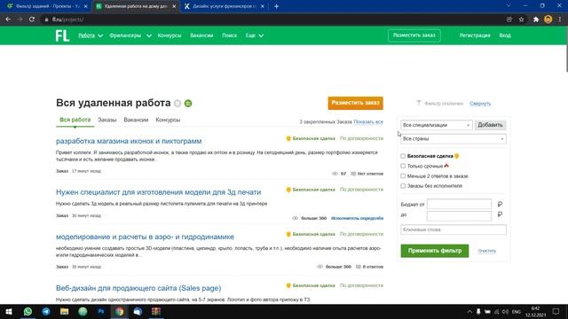Click Свернуть filter link
568x319 pixels.
(x=480, y=104)
